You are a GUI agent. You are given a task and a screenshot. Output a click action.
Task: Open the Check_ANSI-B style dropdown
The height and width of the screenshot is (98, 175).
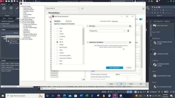(63, 8)
